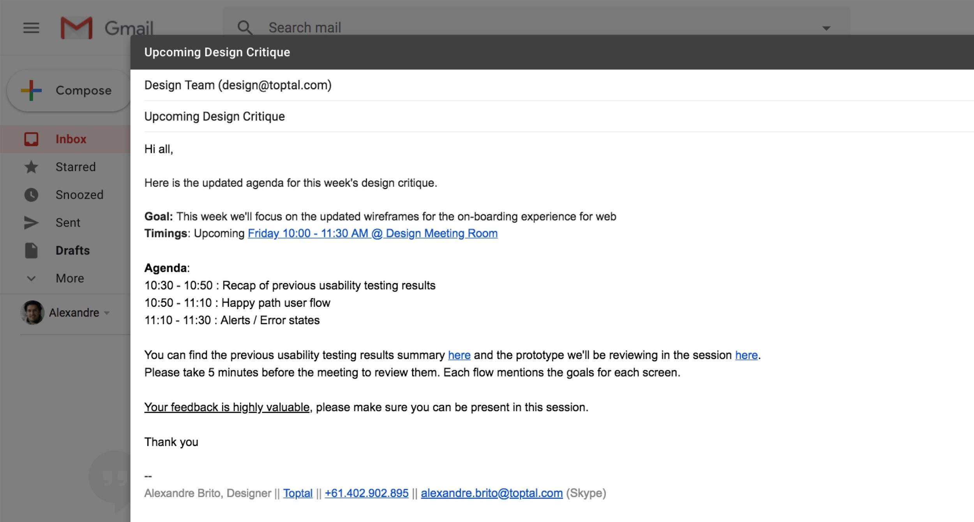
Task: Click the +61.402.902.895 phone link
Action: pos(366,493)
